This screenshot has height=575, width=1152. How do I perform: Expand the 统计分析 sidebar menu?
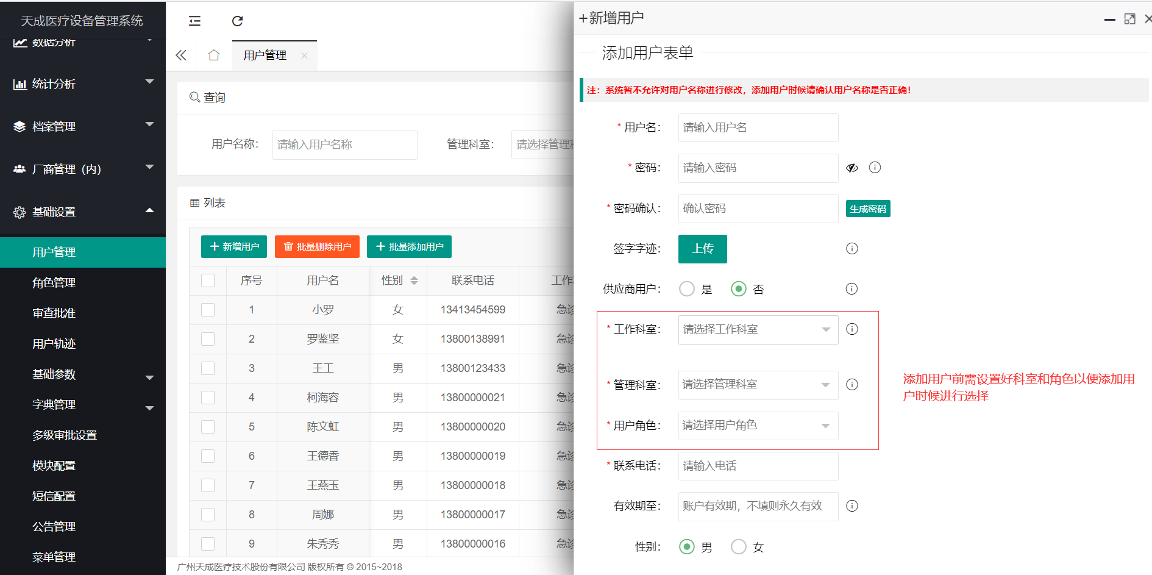(150, 82)
